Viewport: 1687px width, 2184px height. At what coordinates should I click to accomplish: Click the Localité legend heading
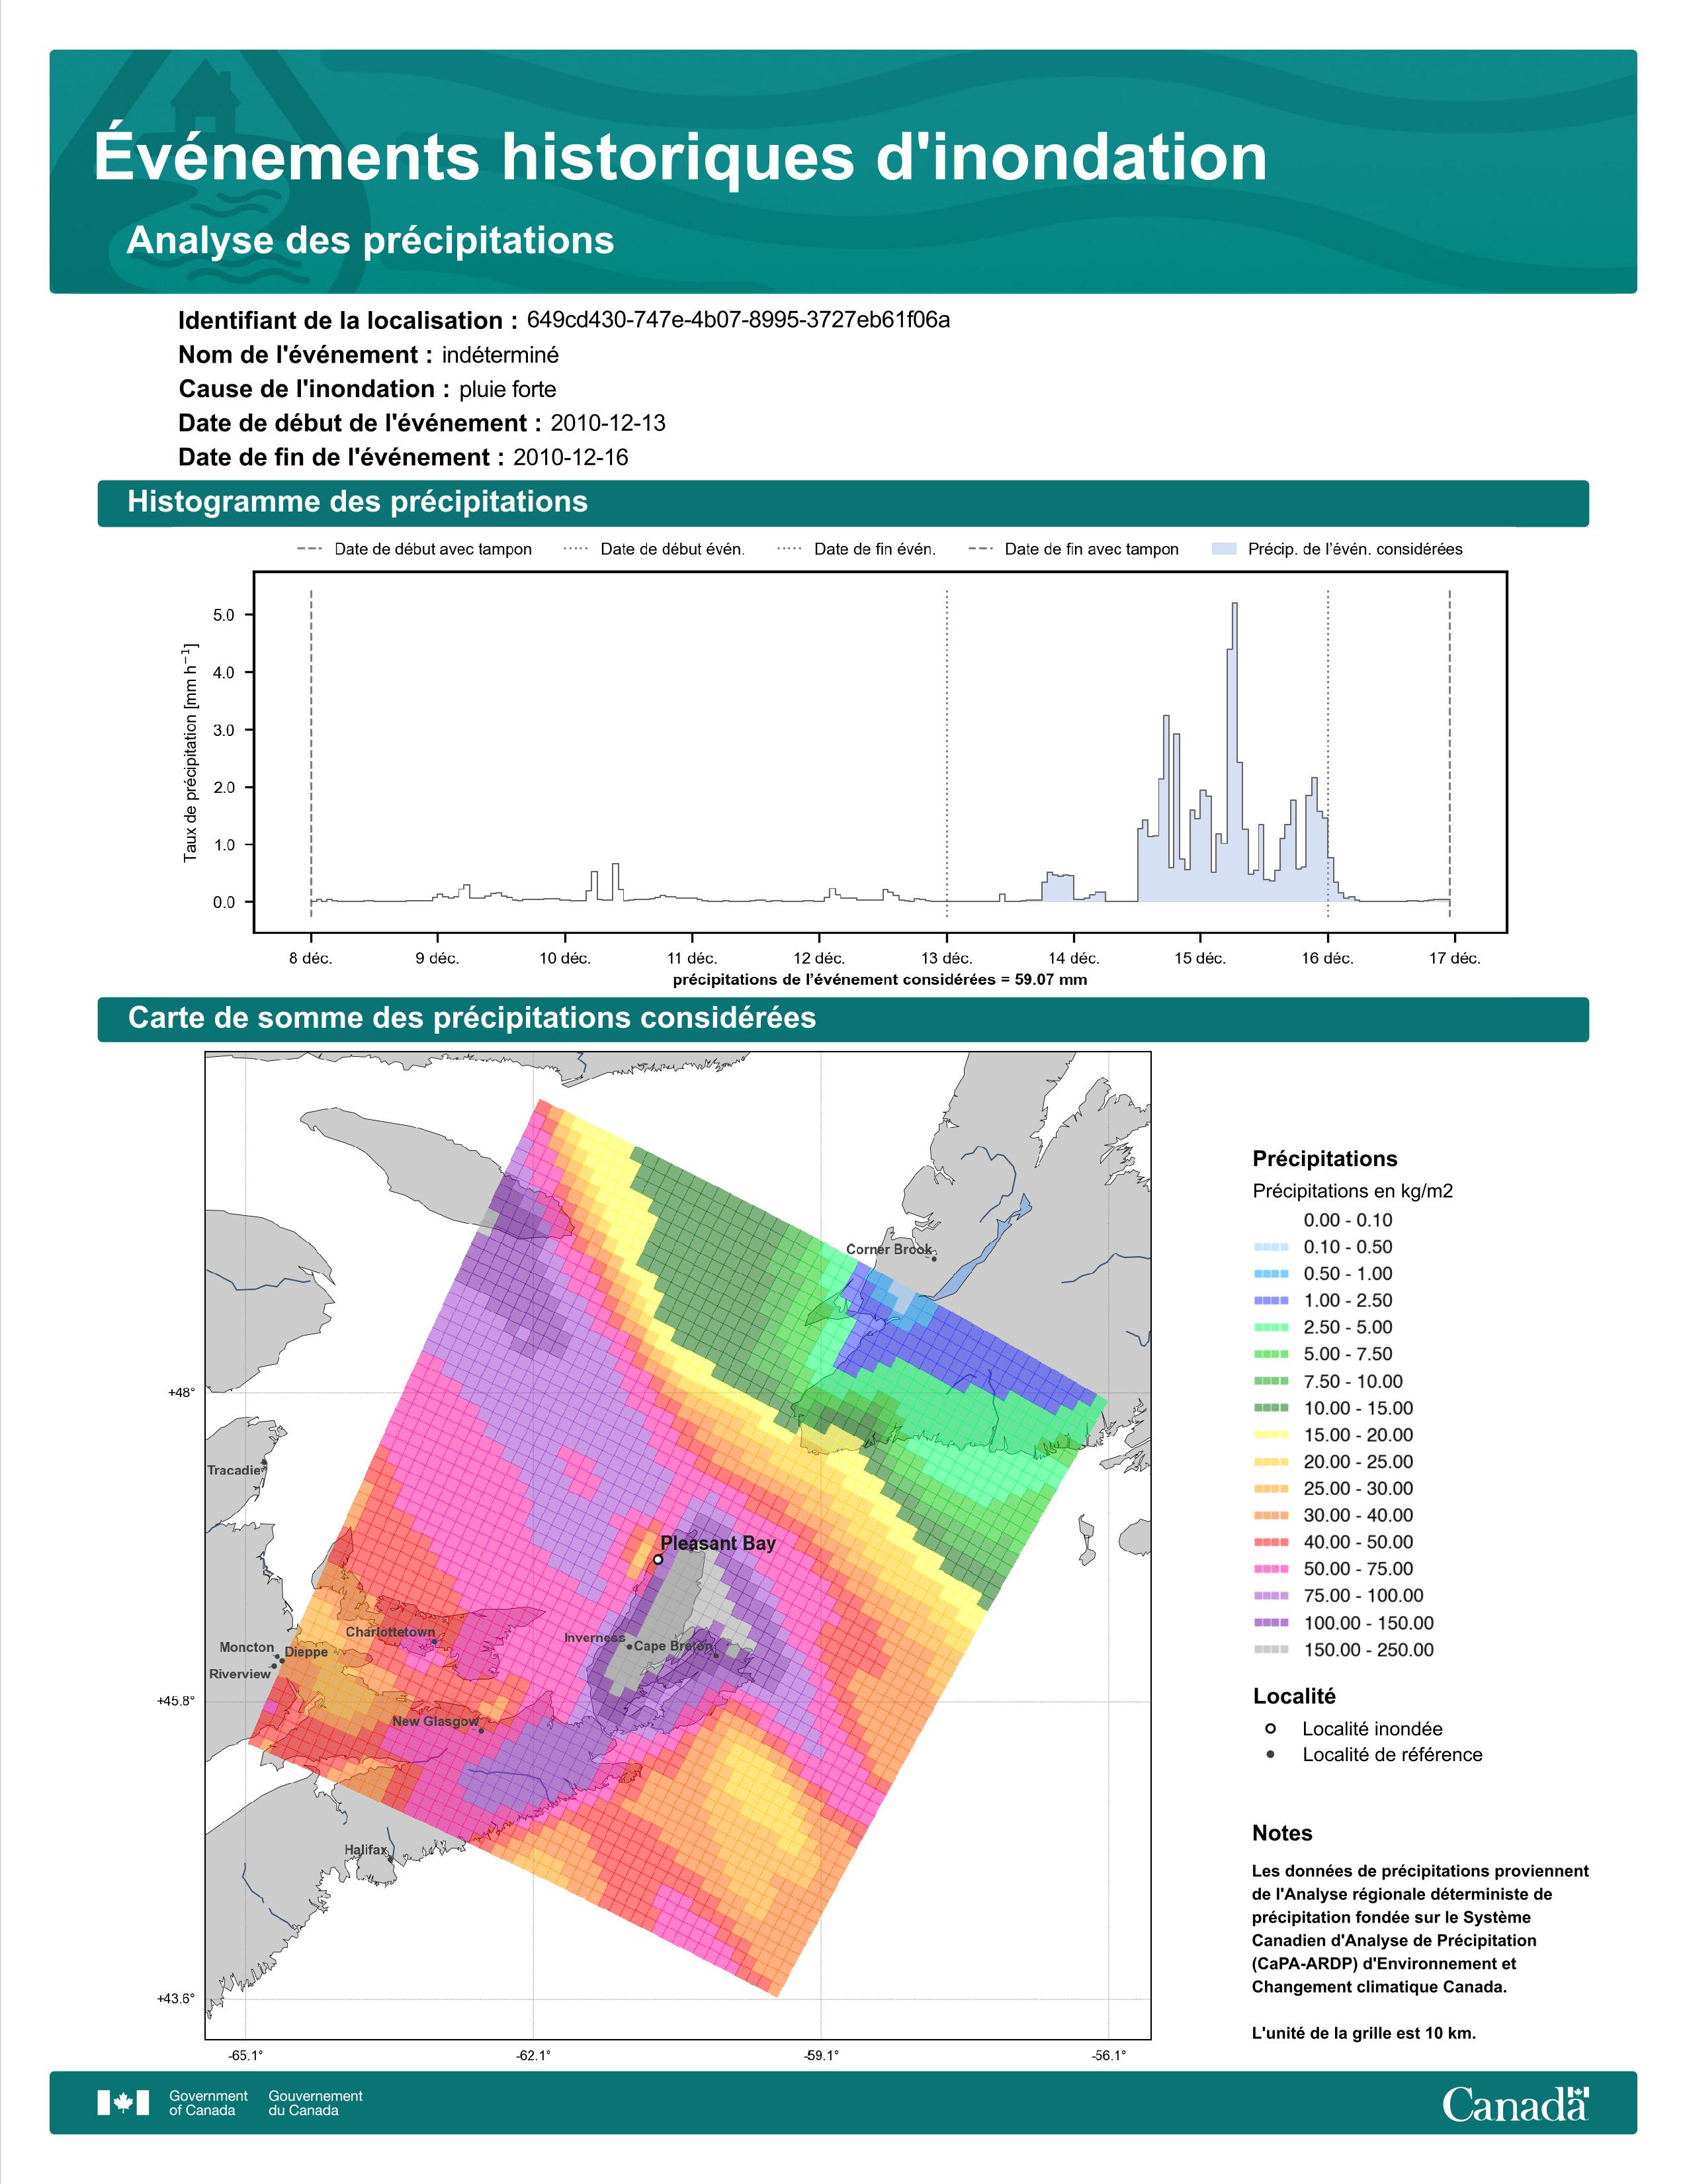1294,1696
